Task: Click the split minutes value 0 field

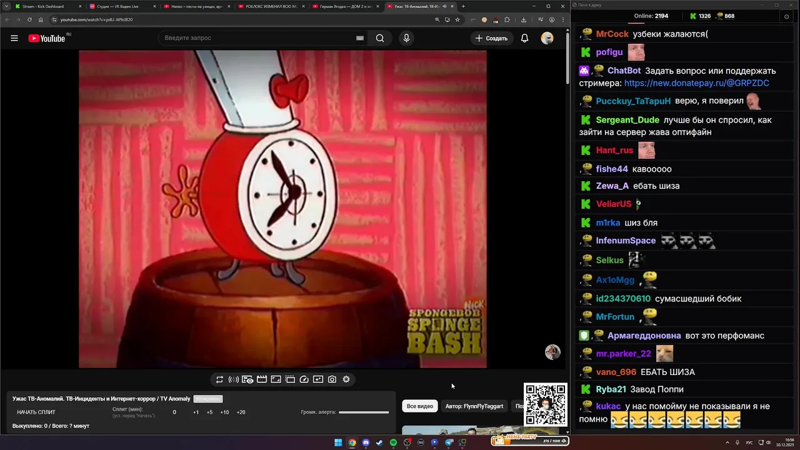Action: tap(174, 412)
